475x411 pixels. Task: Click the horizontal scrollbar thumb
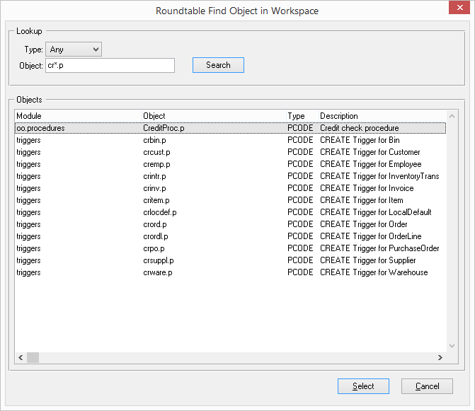(x=33, y=357)
